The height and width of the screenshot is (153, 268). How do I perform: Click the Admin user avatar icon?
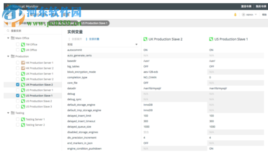(x=244, y=15)
